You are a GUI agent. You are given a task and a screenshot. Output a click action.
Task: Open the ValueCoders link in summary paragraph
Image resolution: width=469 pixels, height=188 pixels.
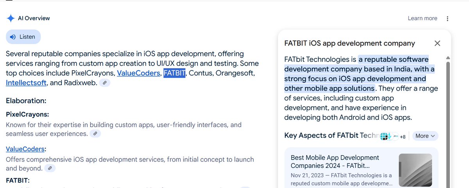point(139,73)
